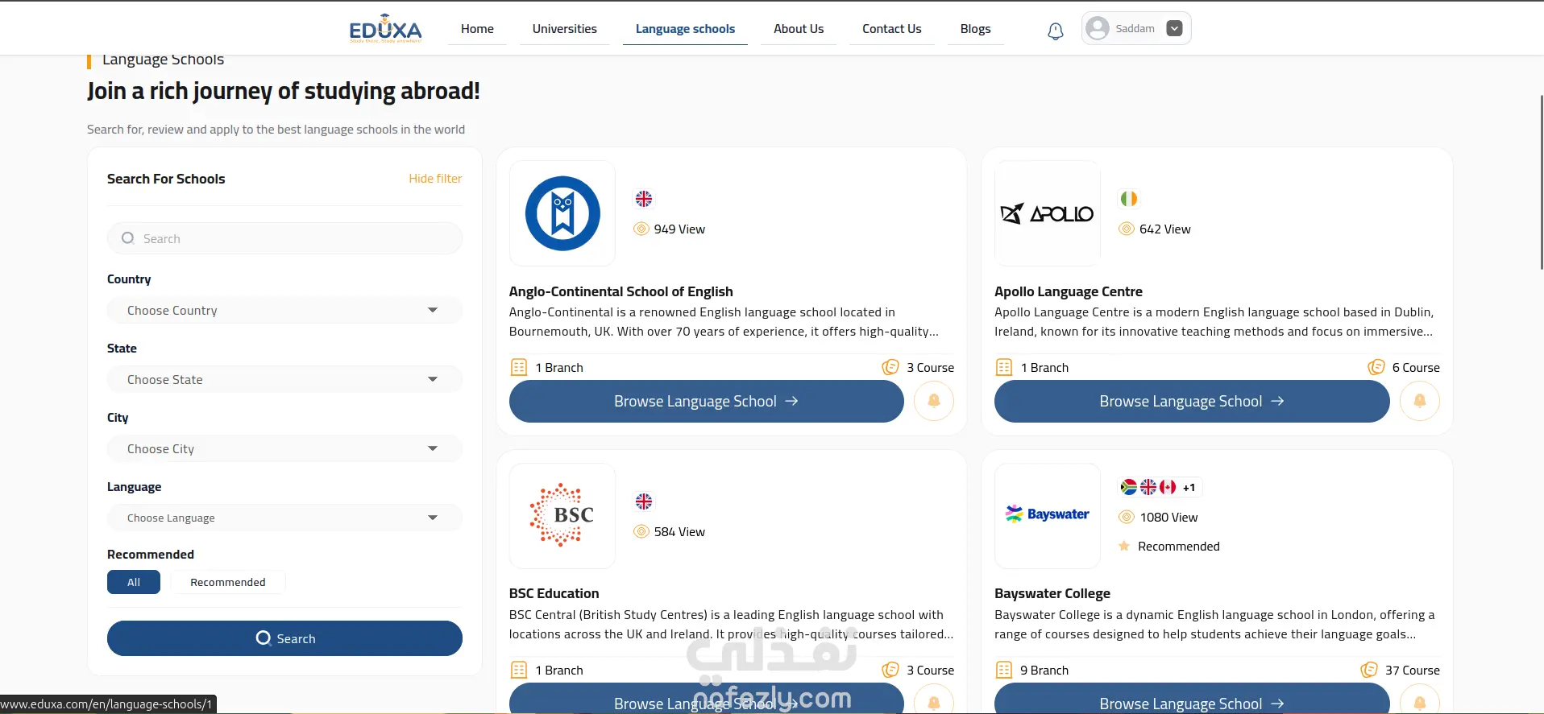The image size is (1544, 714).
Task: Open the Choose Language dropdown
Action: 284,518
